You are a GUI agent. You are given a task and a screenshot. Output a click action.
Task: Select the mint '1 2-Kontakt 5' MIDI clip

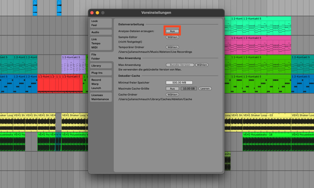pos(267,26)
